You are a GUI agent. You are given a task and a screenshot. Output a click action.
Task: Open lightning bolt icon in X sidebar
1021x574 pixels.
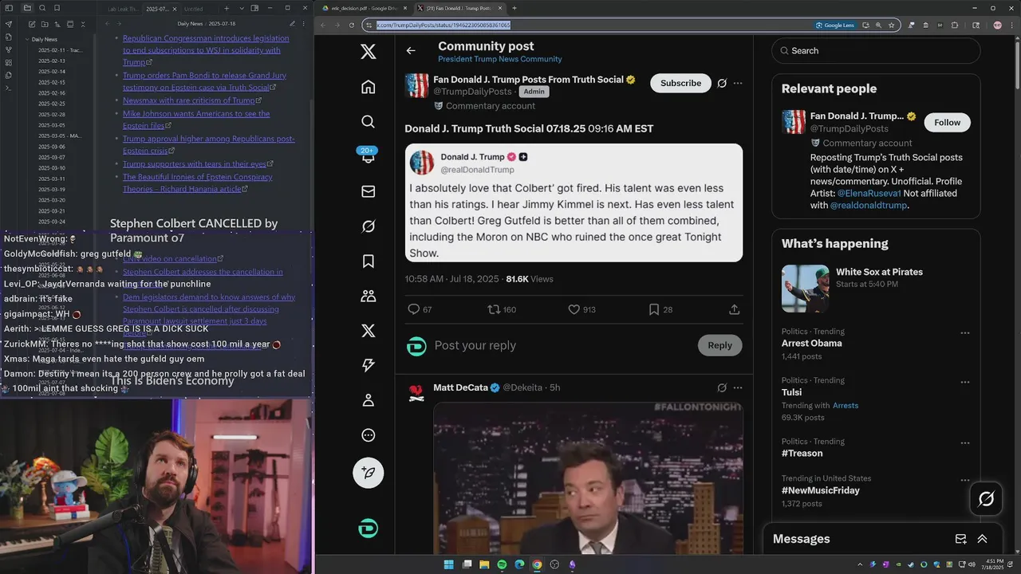pos(368,365)
